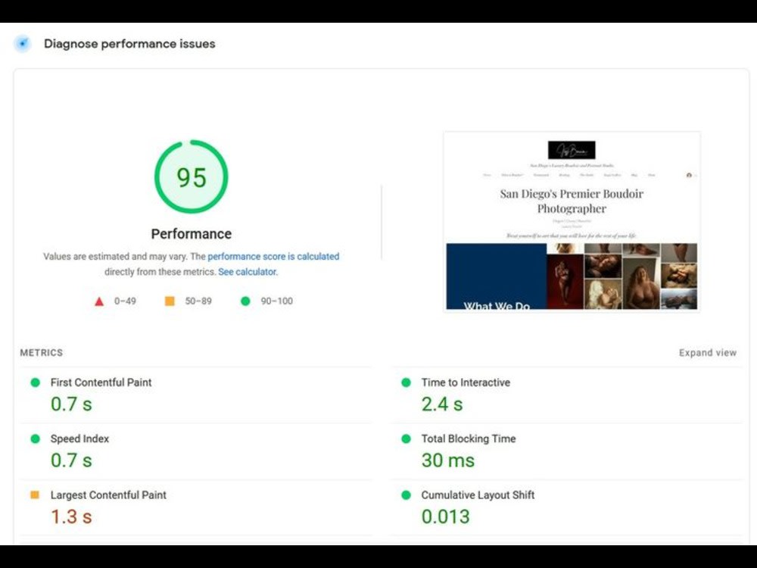757x568 pixels.
Task: Select the 0.7 s First Contentful Paint value
Action: click(71, 404)
